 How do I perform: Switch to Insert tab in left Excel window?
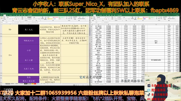coord(7,15)
